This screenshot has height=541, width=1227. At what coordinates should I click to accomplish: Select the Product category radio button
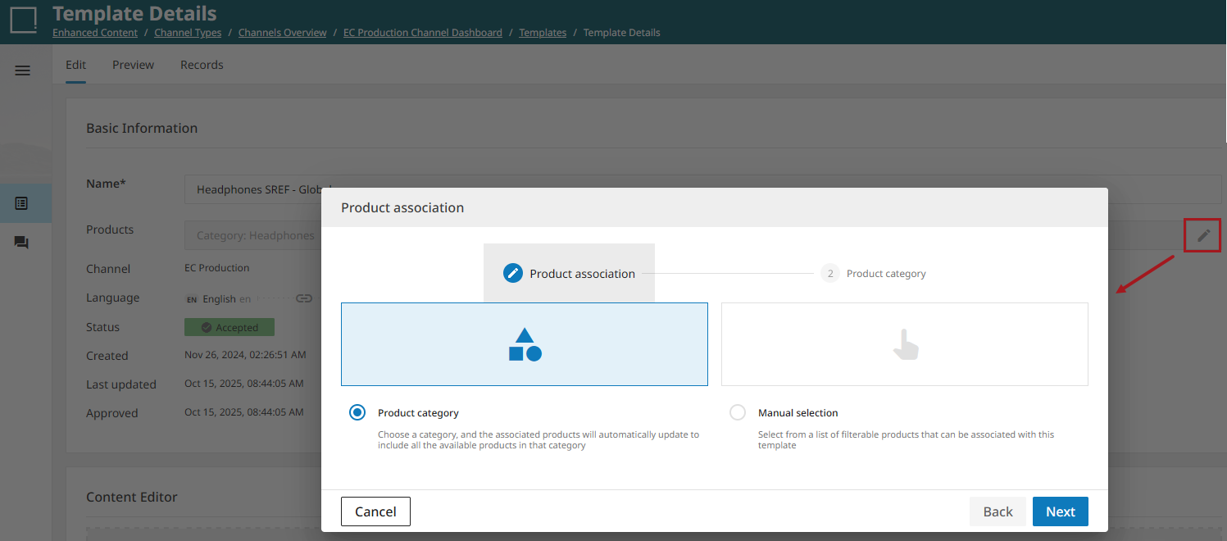pos(357,412)
